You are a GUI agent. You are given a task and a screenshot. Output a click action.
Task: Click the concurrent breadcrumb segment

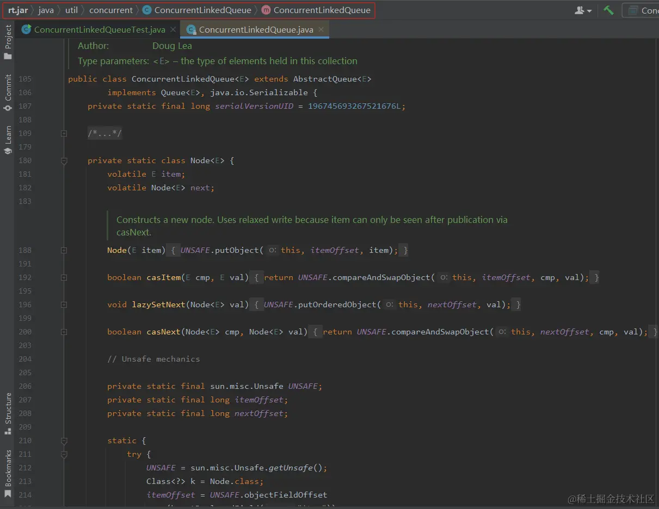pos(111,10)
